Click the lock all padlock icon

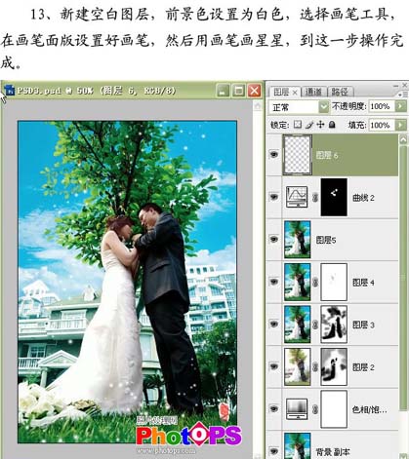click(x=332, y=125)
